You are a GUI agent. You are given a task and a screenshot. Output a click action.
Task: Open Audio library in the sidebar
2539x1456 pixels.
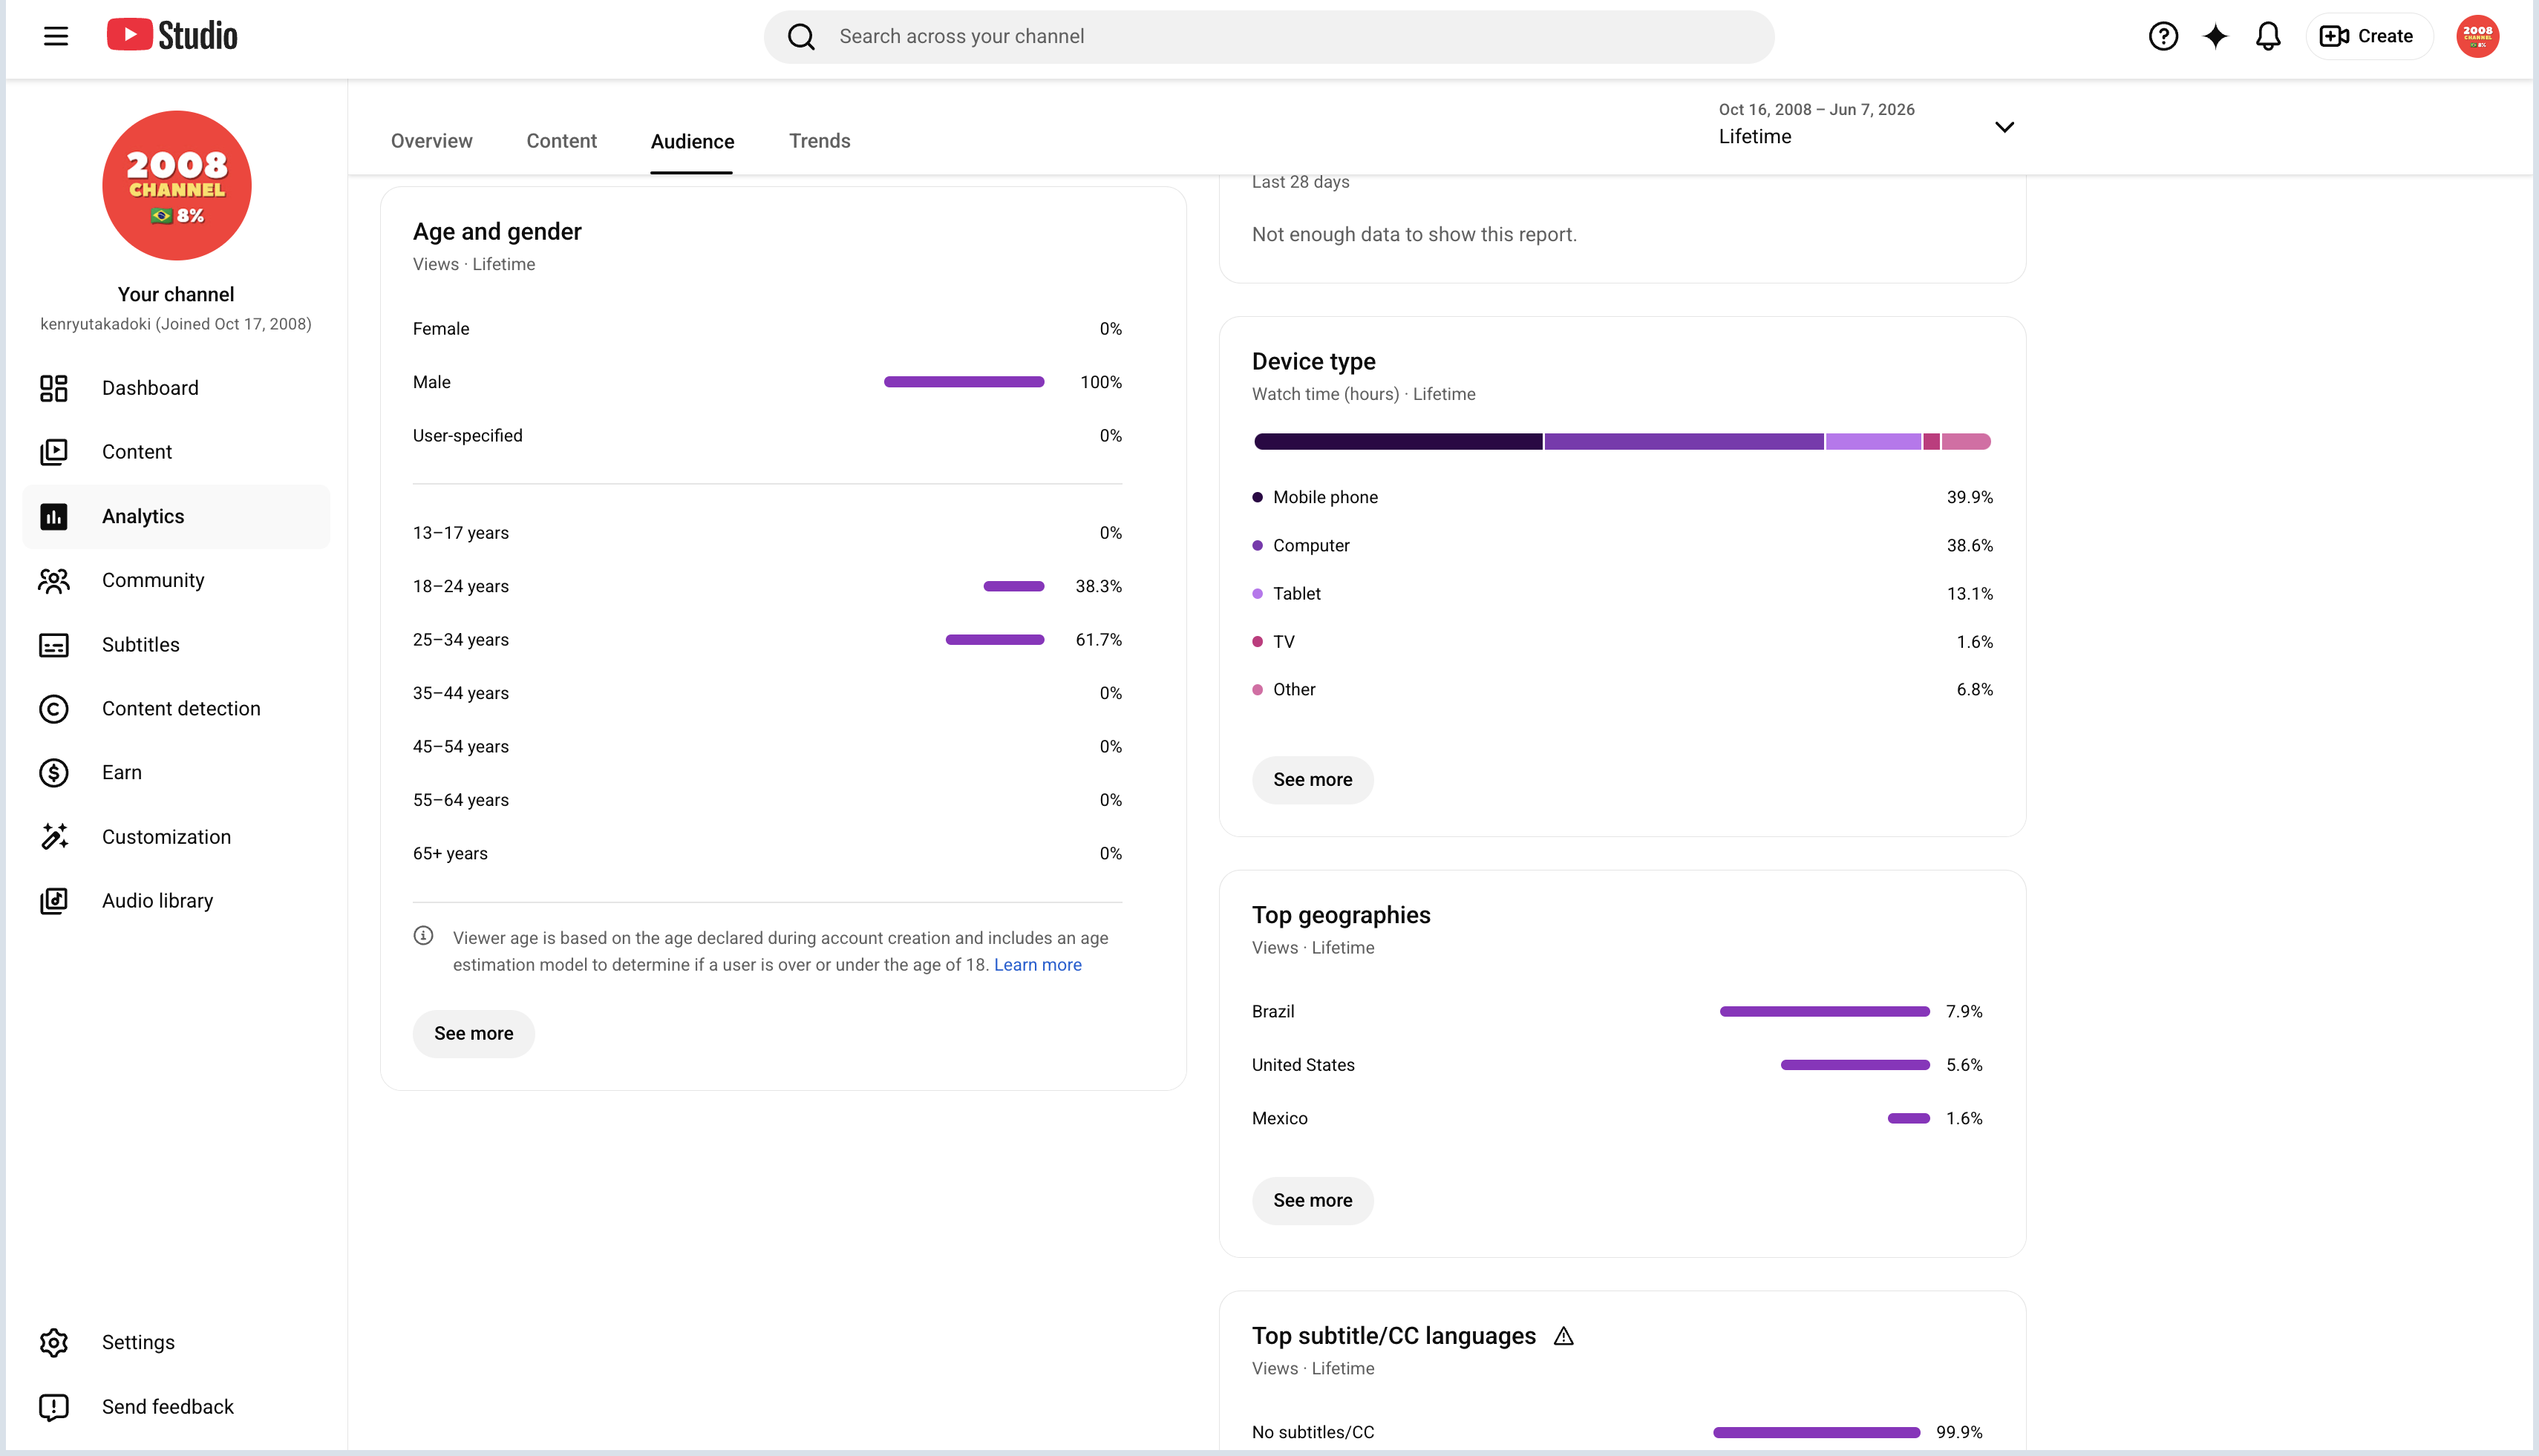tap(176, 901)
